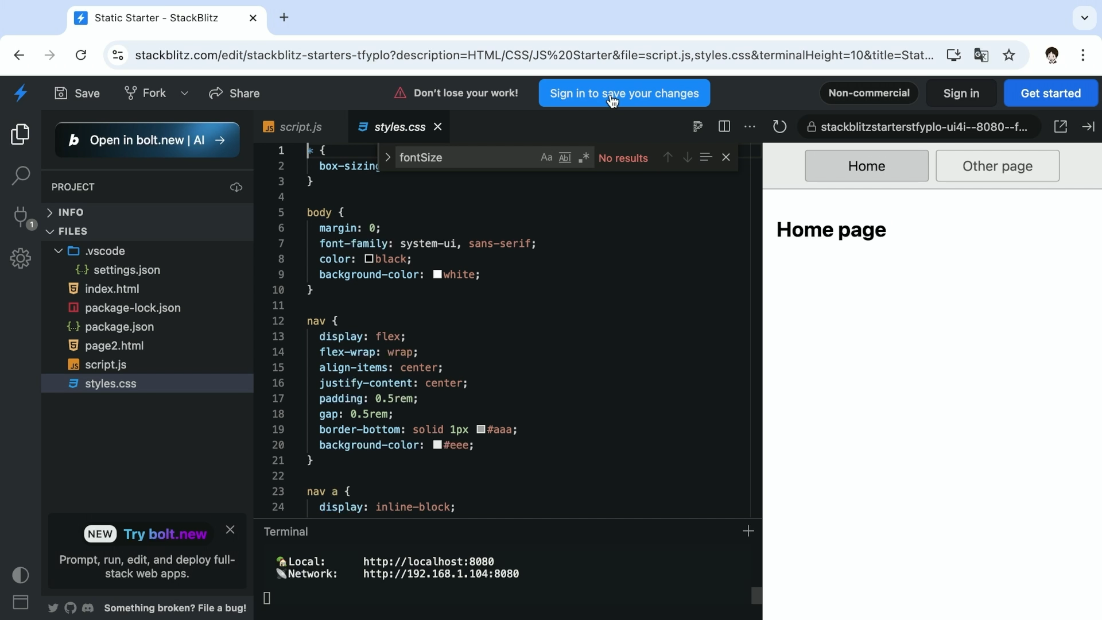This screenshot has width=1102, height=620.
Task: Click the white background-color swatch on line 9
Action: pos(438,274)
